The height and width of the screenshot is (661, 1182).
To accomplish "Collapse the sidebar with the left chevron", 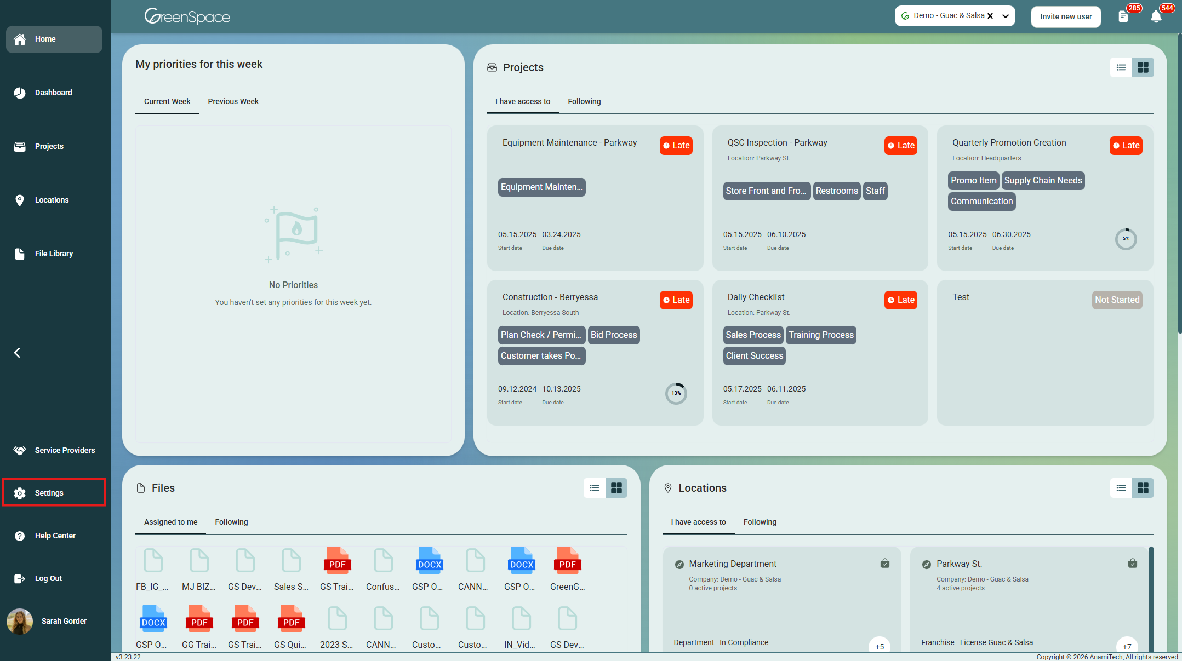I will point(17,353).
